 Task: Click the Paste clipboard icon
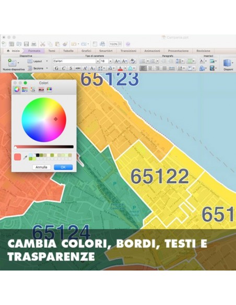coord(57,44)
